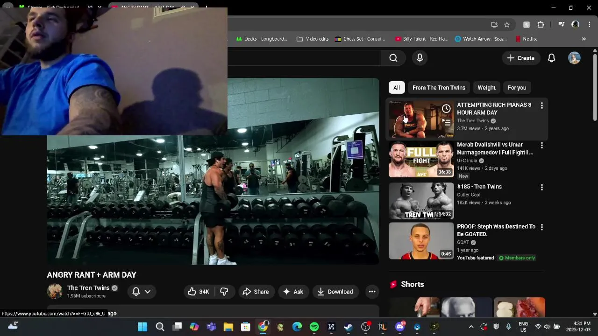Open YouTube notifications bell
The width and height of the screenshot is (598, 336).
click(551, 58)
